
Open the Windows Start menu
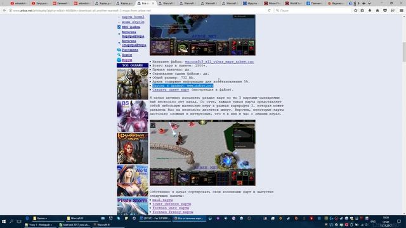4,222
